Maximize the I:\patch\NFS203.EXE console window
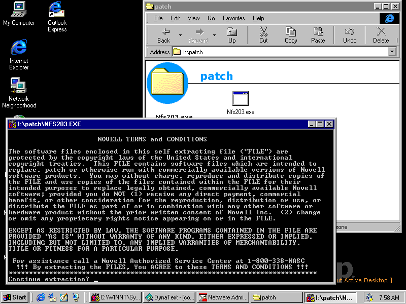The width and height of the screenshot is (406, 304). pos(320,124)
